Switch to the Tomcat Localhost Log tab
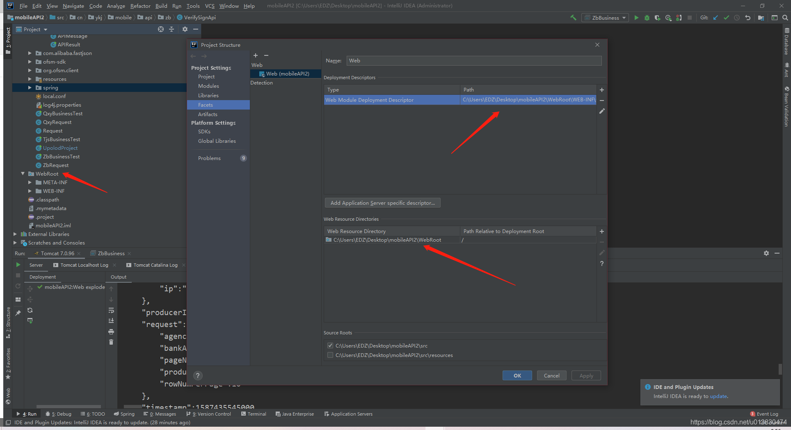 coord(84,265)
